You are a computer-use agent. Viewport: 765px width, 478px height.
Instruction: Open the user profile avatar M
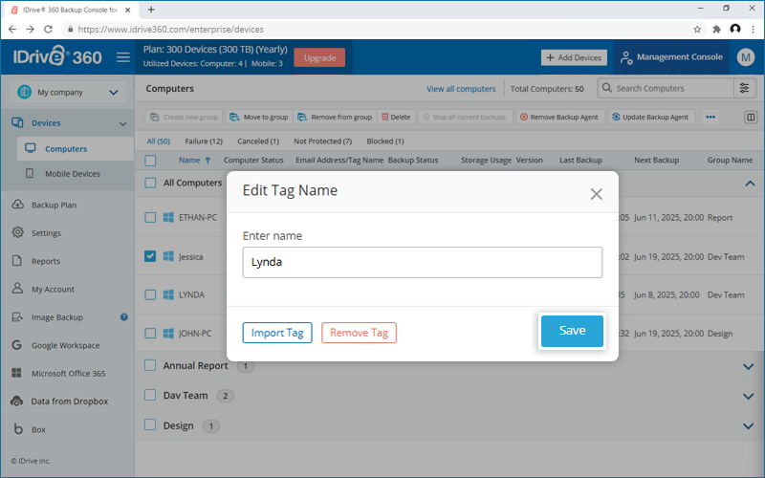click(746, 57)
